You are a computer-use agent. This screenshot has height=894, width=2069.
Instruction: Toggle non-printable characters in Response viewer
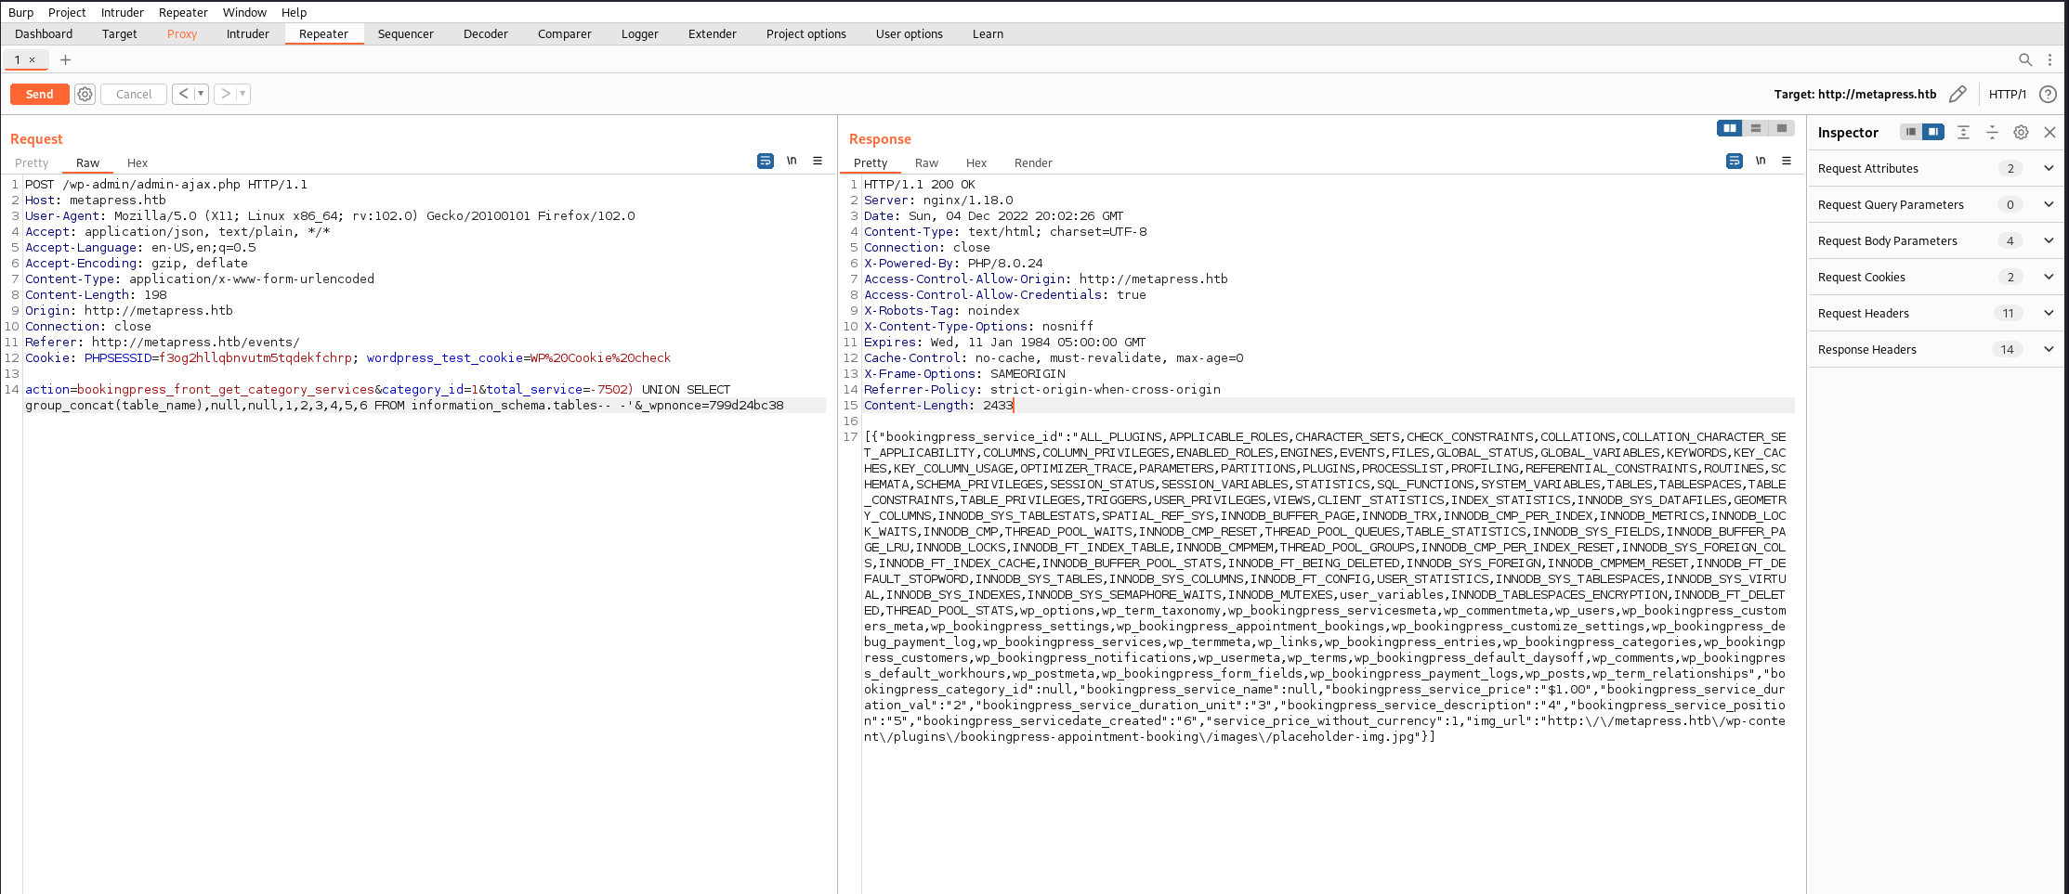point(1761,161)
